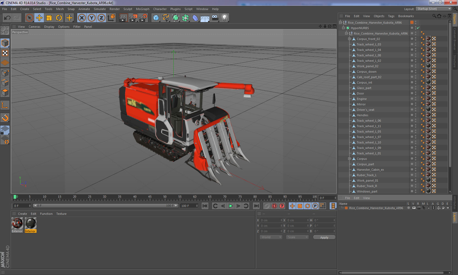Screen dimensions: 458x275
Task: Add a Camera object
Action: 215,18
